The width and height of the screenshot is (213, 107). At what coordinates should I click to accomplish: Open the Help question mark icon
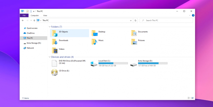pos(193,15)
